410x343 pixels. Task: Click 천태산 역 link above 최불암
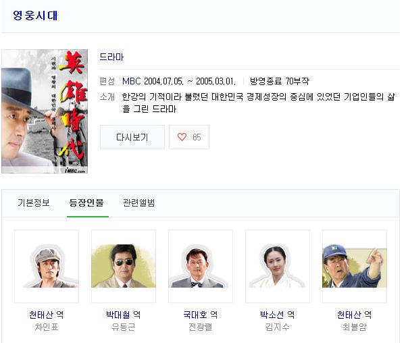click(x=355, y=315)
